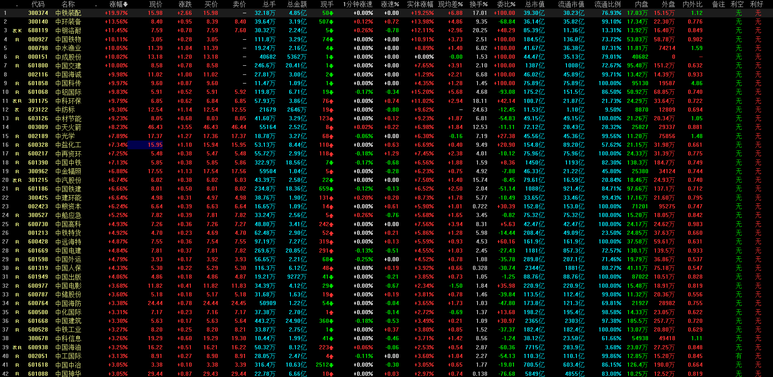
Task: Select stock 中金辐照
Action: point(68,171)
